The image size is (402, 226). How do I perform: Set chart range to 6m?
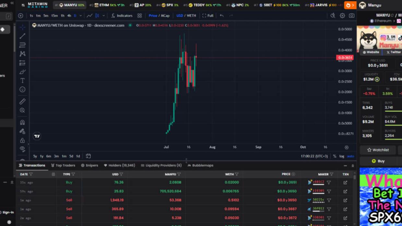point(49,156)
